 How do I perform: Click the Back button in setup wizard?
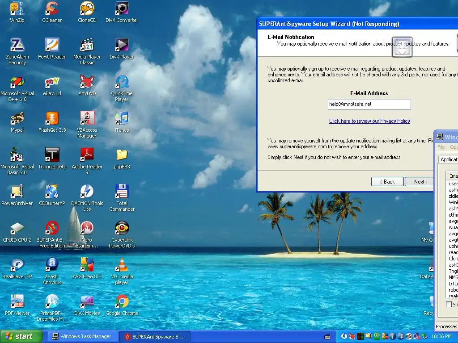387,182
